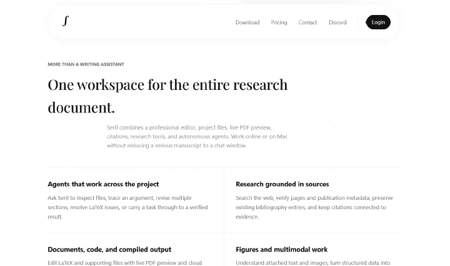450x266 pixels.
Task: Click 'Figures and multimodal work' heading
Action: pyautogui.click(x=281, y=249)
